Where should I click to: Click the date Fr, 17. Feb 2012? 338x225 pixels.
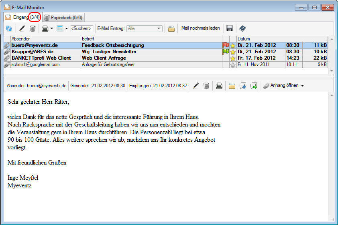coord(257,58)
